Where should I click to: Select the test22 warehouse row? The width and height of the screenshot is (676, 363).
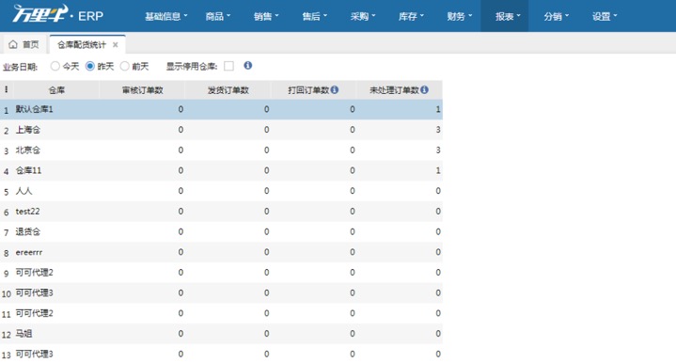221,212
